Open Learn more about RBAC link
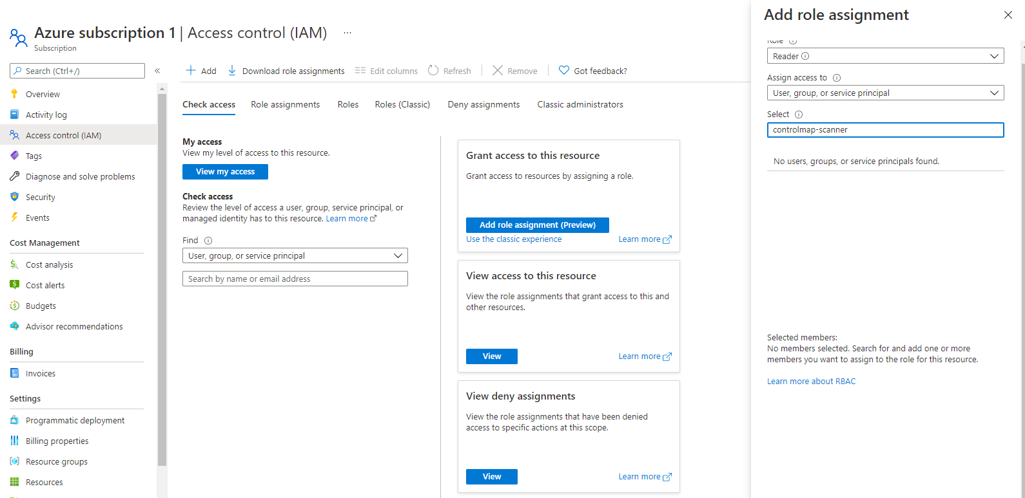Image resolution: width=1025 pixels, height=498 pixels. (812, 382)
